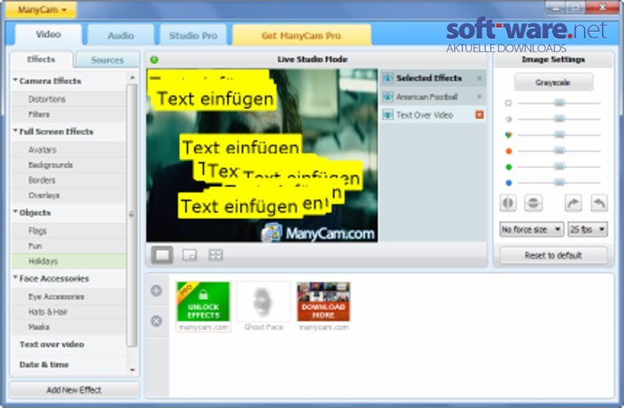Open the ManyCam main menu dropdown

[x=41, y=10]
